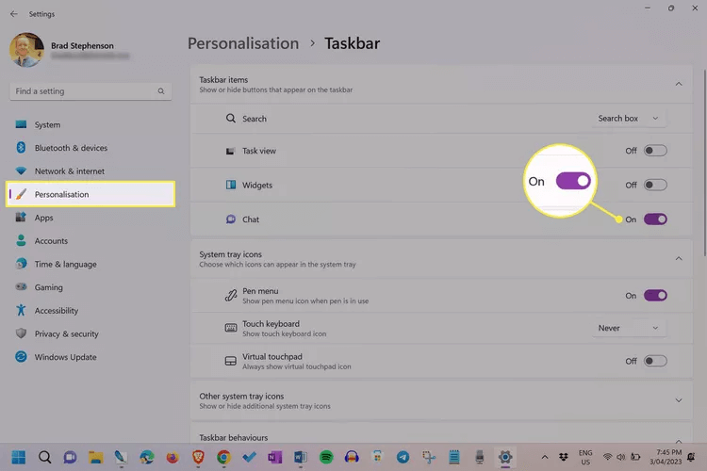The height and width of the screenshot is (471, 707).
Task: Click the Touch keyboard row icon
Action: (x=230, y=328)
